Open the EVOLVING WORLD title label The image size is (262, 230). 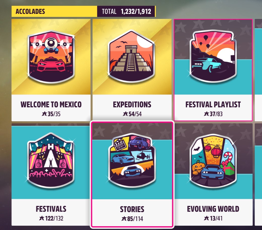[x=213, y=209]
